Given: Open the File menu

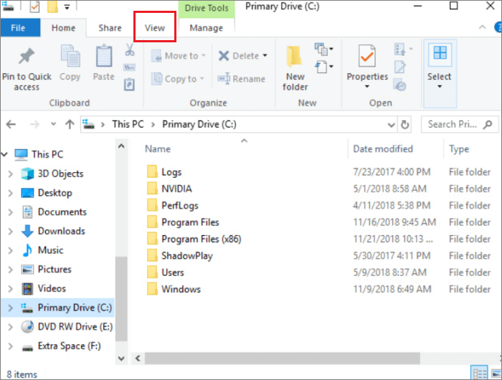Looking at the screenshot, I should (19, 28).
